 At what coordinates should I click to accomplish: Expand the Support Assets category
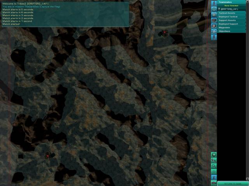point(231,20)
